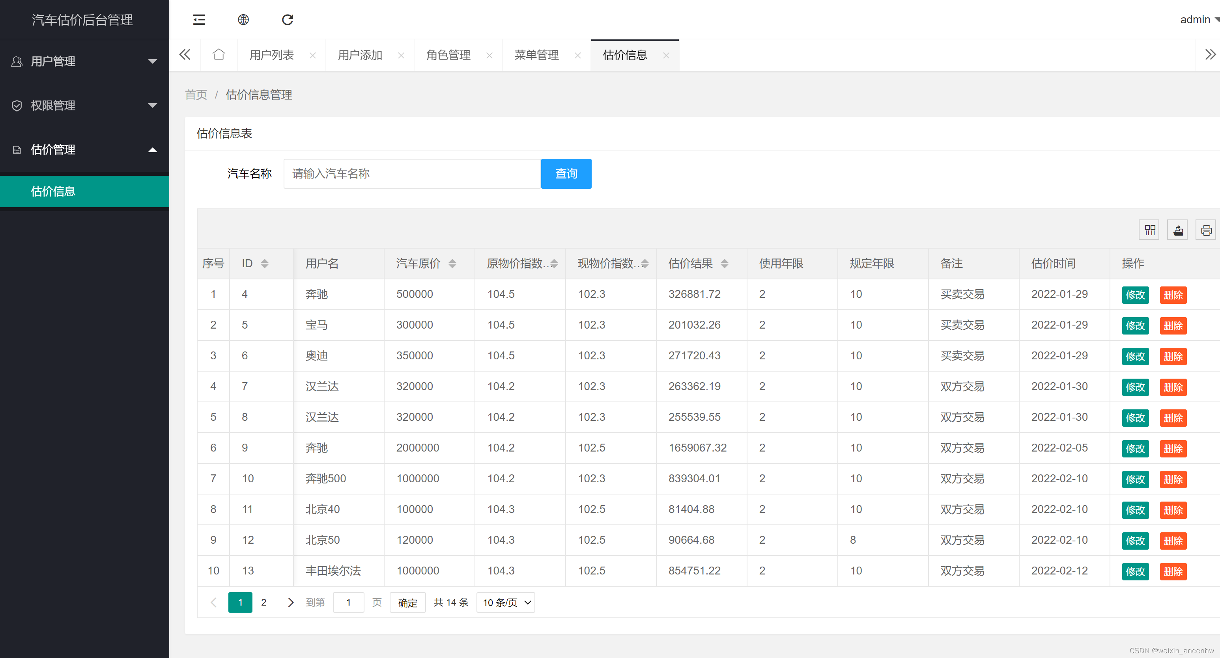Click the print table icon
The image size is (1220, 658).
point(1206,230)
